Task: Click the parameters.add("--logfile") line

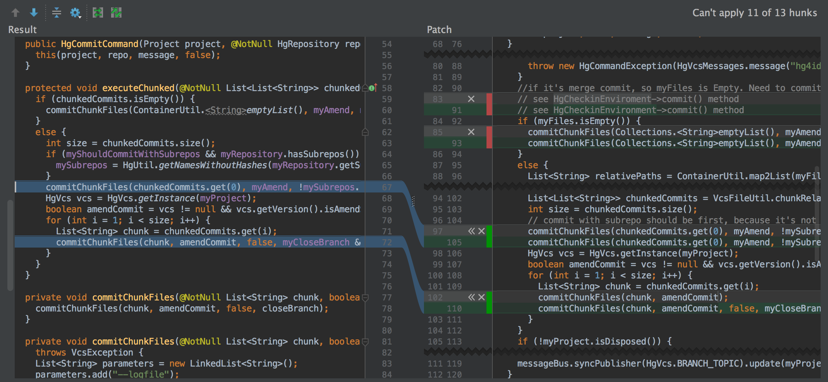Action: click(107, 375)
